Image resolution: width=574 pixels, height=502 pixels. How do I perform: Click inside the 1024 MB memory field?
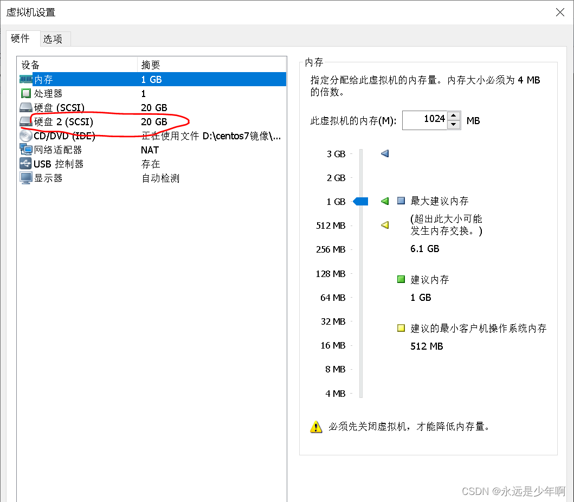point(425,120)
